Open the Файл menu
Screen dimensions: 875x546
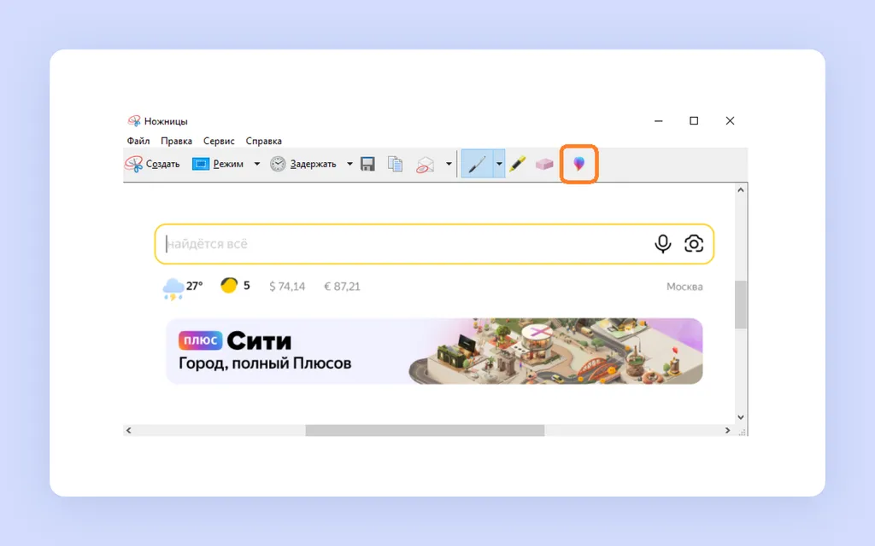pos(138,141)
